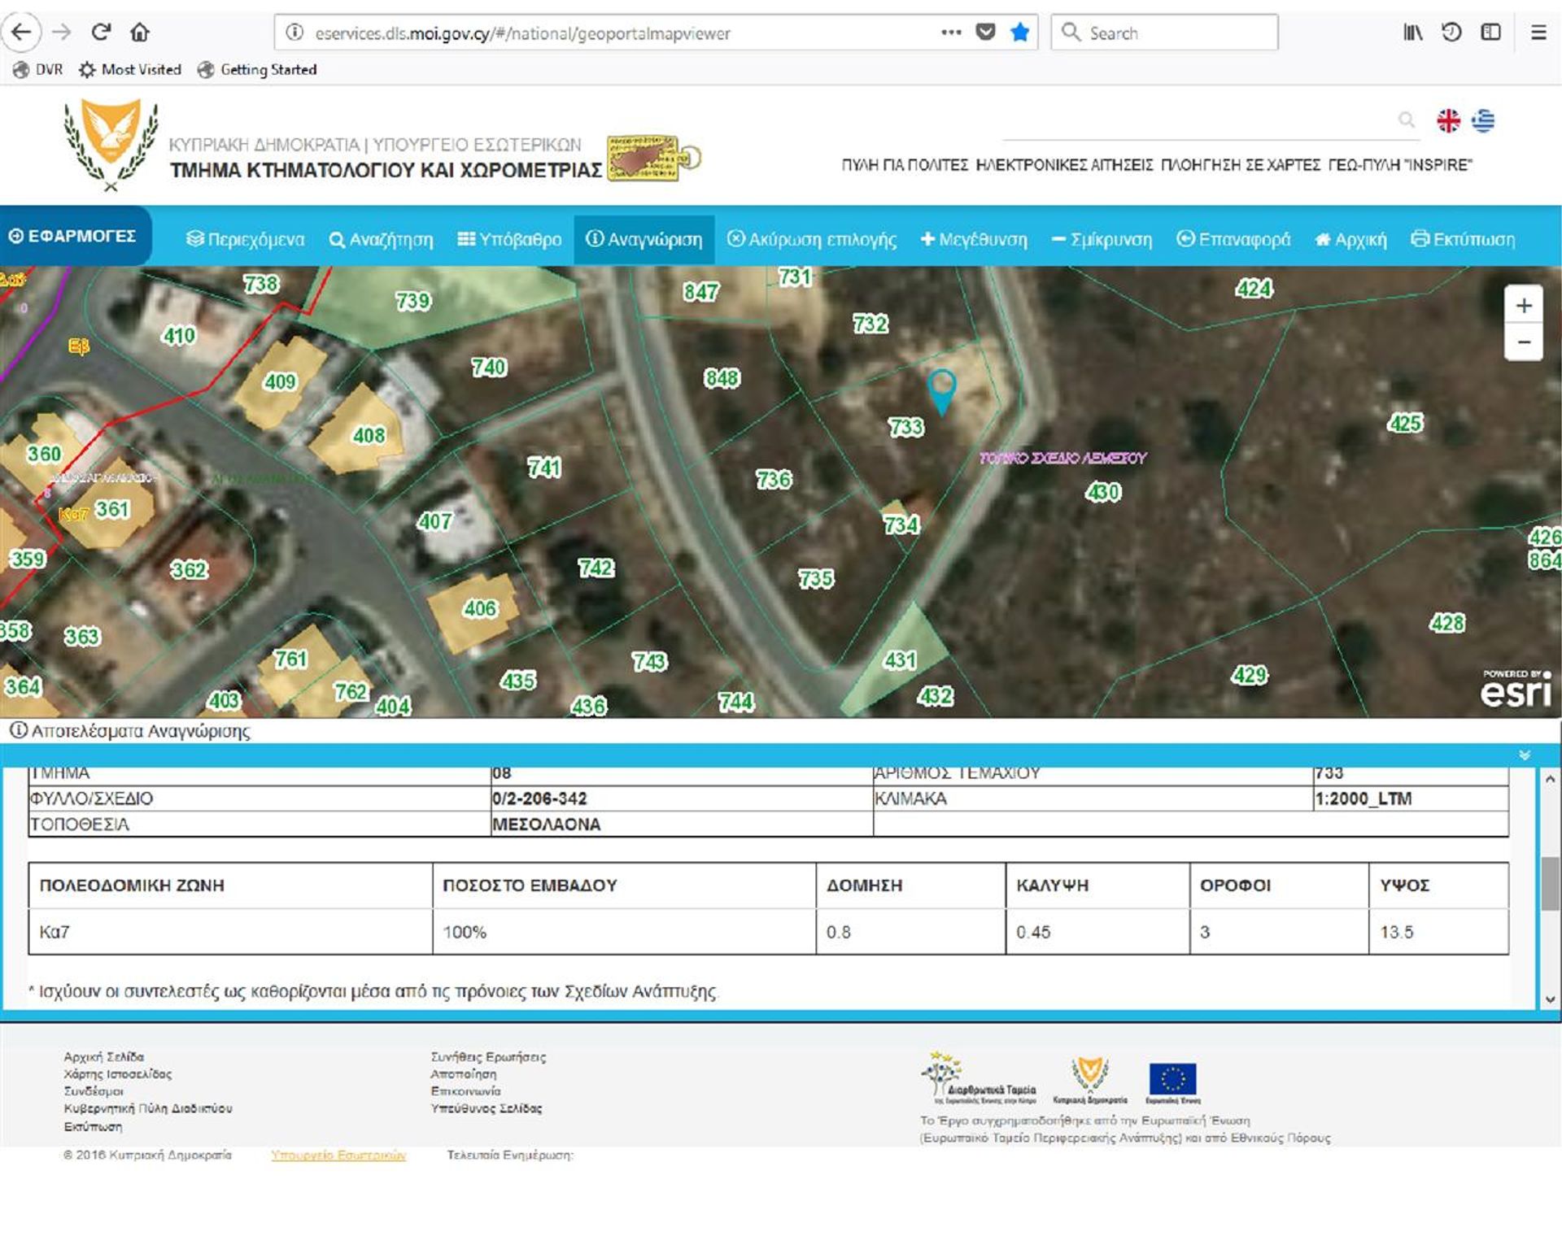Click the results panel scrollbar thumb
This screenshot has height=1249, width=1562.
coord(1550,882)
